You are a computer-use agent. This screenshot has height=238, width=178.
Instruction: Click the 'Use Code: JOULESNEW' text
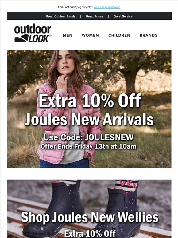[89, 137]
